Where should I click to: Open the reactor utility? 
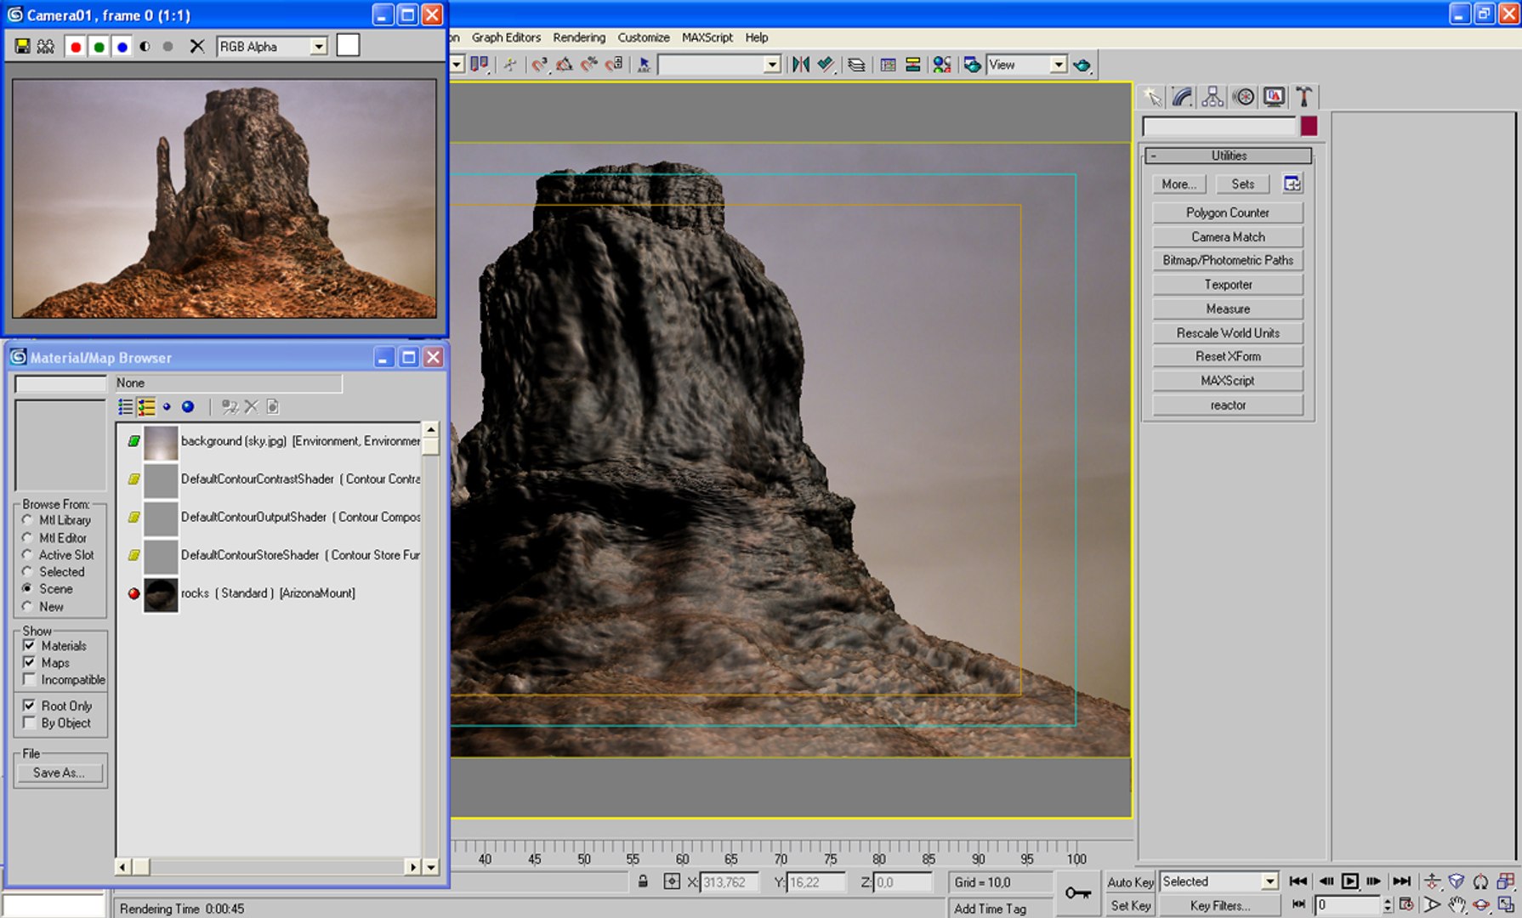coord(1228,405)
